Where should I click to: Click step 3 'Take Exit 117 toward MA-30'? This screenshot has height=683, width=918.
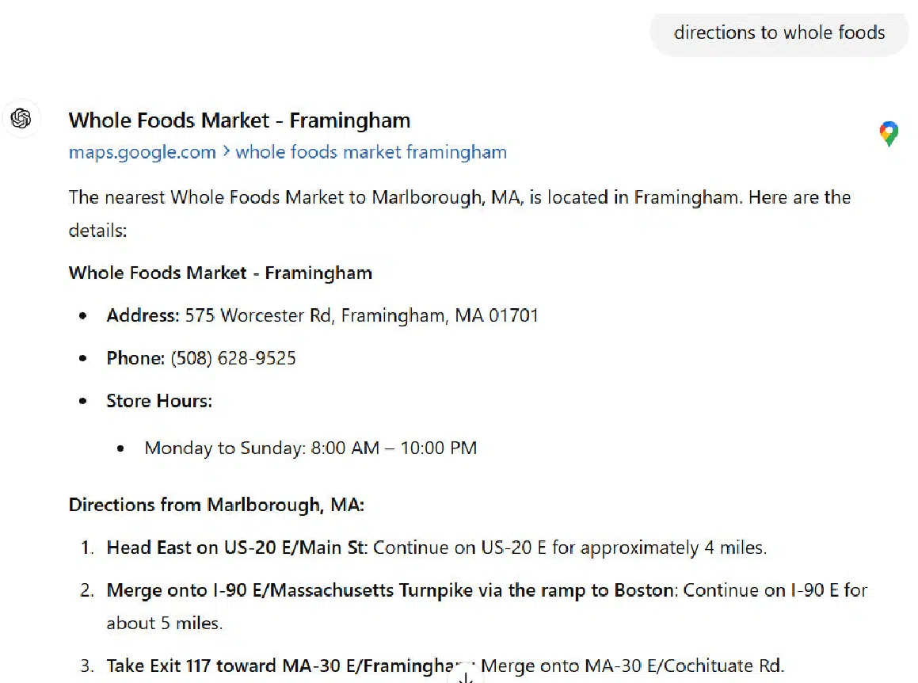coord(280,666)
